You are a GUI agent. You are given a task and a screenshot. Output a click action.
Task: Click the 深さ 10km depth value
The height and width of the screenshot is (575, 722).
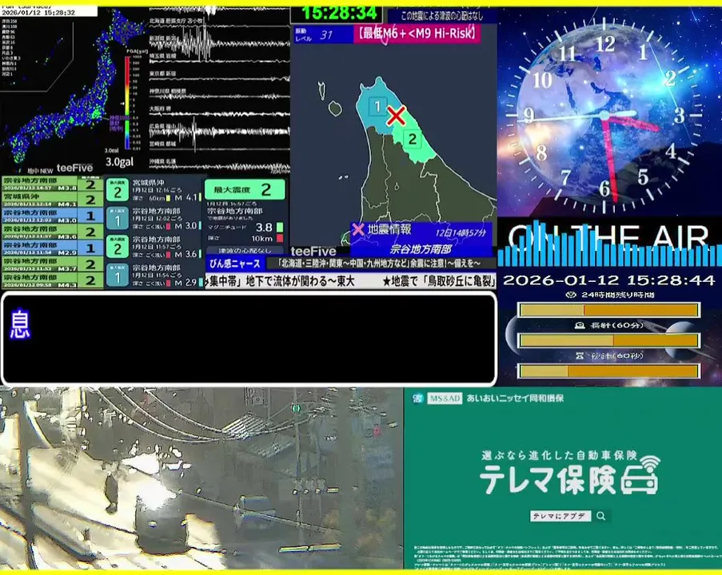pos(262,238)
